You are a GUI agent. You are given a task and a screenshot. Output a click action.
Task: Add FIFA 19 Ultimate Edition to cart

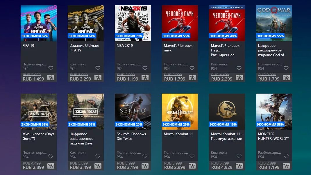(98, 78)
